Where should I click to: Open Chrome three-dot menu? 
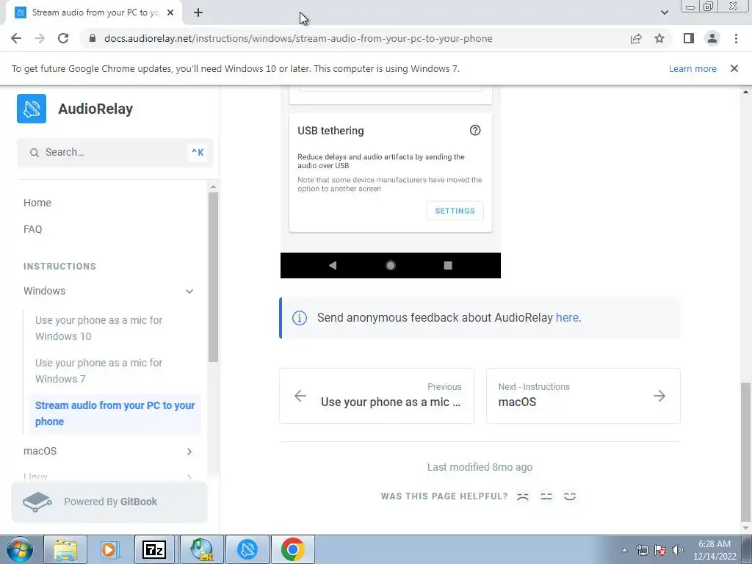pyautogui.click(x=736, y=38)
